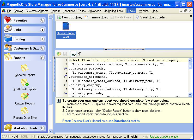Click the info icon in the help panel

pyautogui.click(x=59, y=101)
